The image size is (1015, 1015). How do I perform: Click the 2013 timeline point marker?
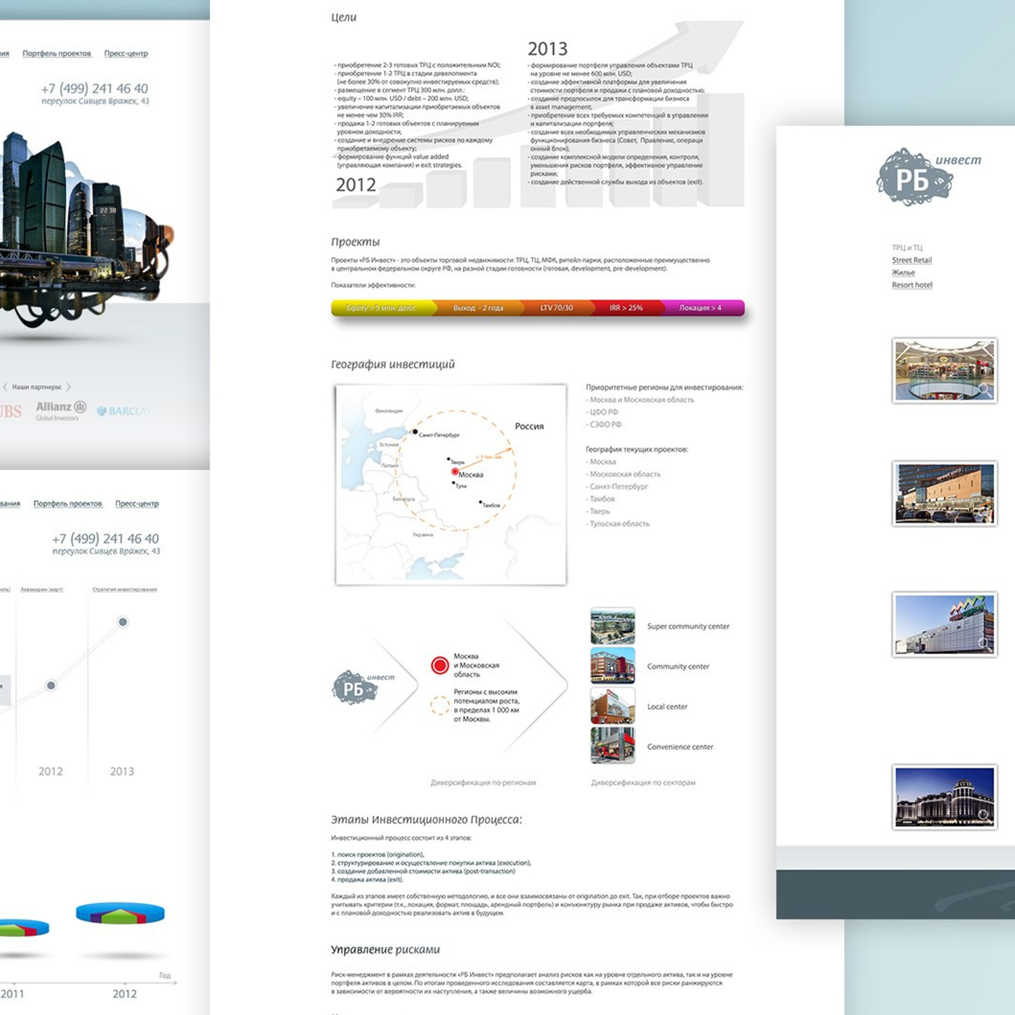tap(123, 622)
